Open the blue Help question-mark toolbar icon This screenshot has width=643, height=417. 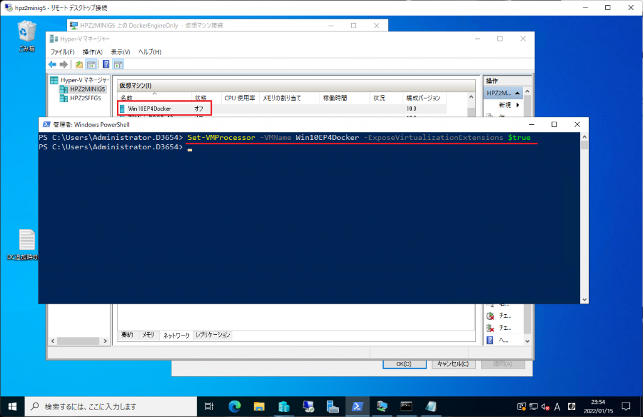point(105,65)
